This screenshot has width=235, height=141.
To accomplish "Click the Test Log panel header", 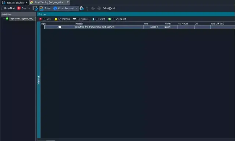I will 136,14.
